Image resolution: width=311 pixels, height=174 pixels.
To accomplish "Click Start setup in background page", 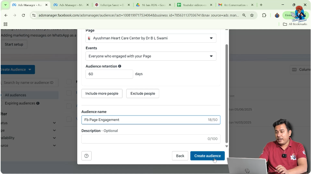I will (x=14, y=44).
